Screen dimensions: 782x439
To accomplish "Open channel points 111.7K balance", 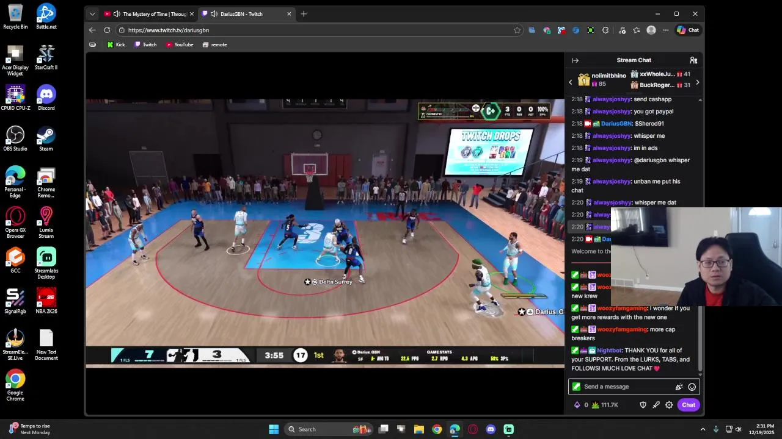I will (605, 405).
